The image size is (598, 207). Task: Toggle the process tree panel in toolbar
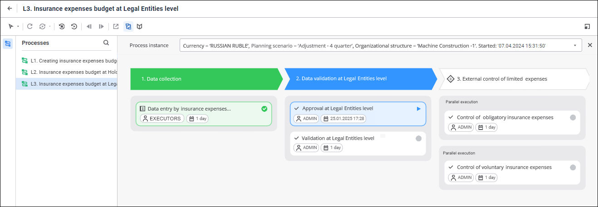[x=128, y=27]
